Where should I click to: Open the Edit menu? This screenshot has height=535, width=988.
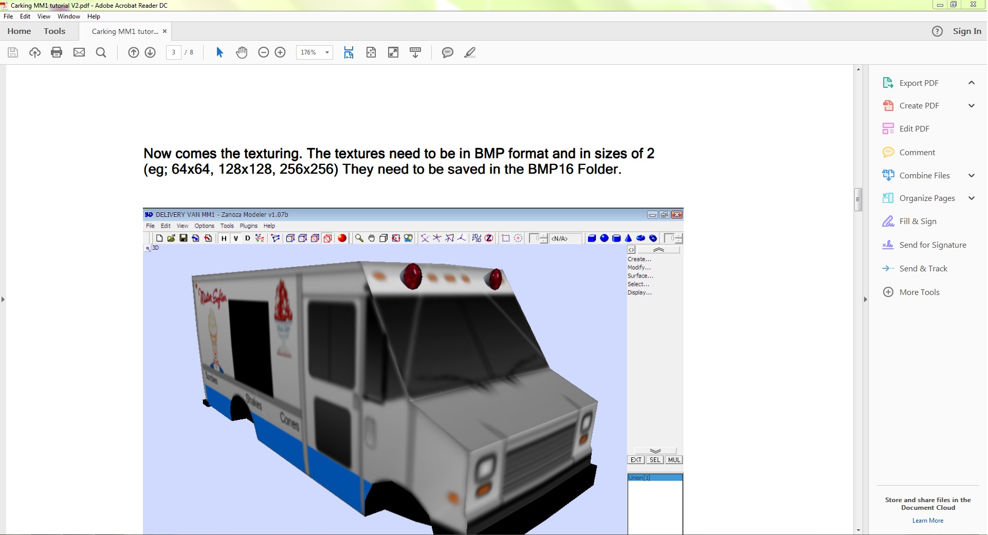coord(25,16)
